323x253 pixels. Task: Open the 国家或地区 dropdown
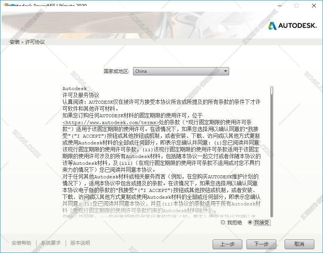(181, 71)
